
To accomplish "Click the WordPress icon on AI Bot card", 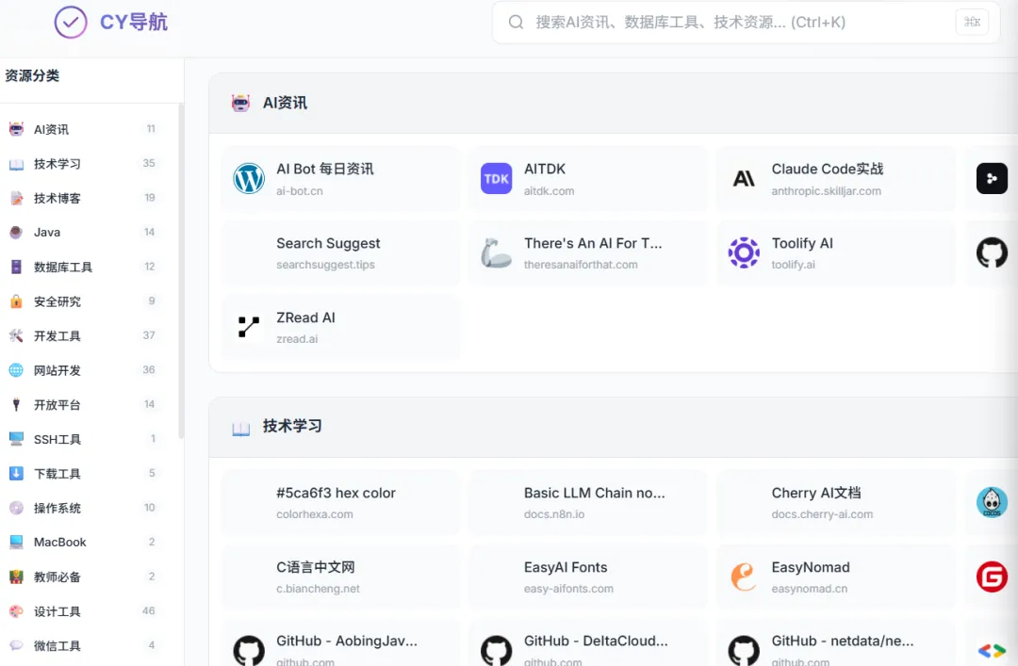I will 249,178.
